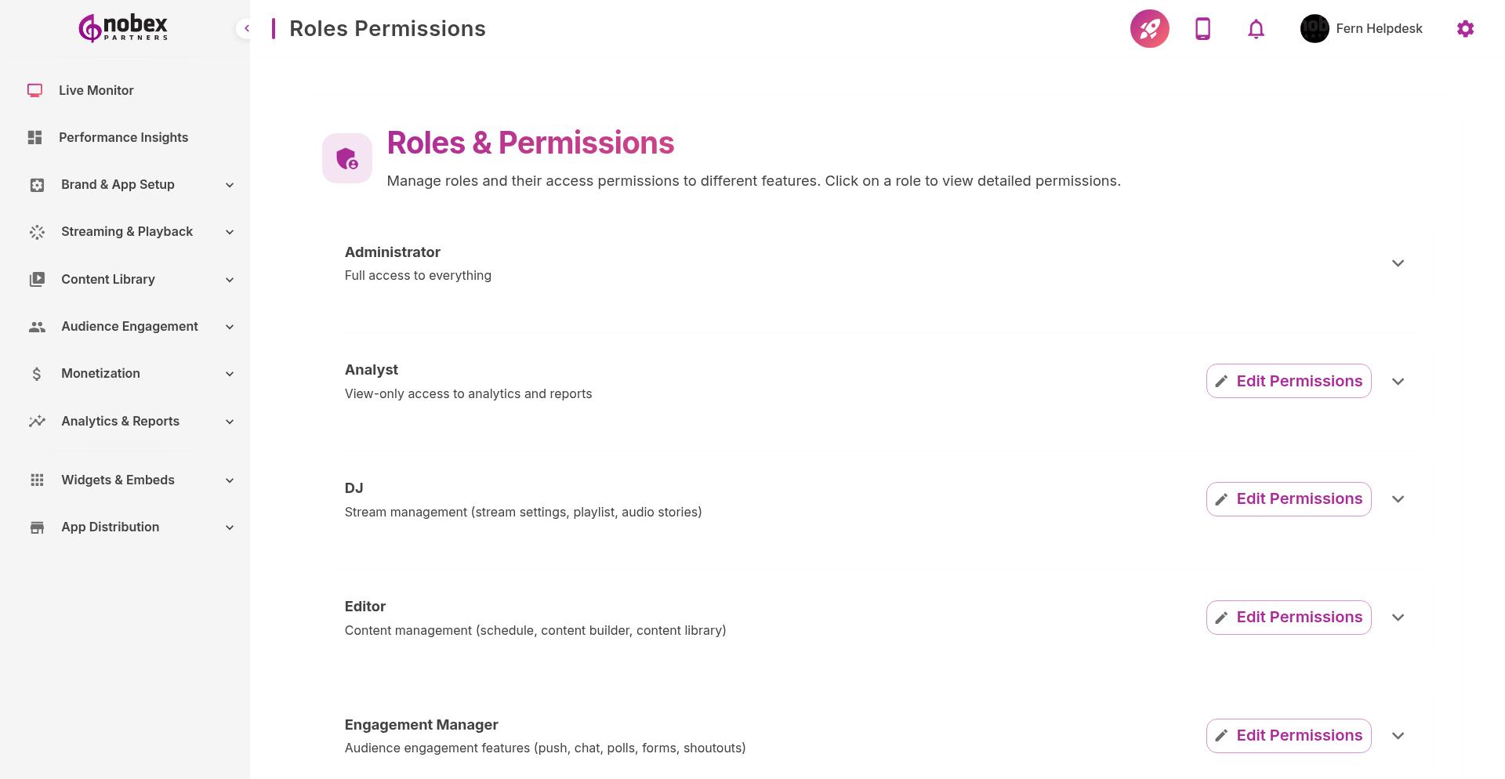The width and height of the screenshot is (1505, 779).
Task: Open the rocket launch icon in top bar
Action: (1149, 28)
